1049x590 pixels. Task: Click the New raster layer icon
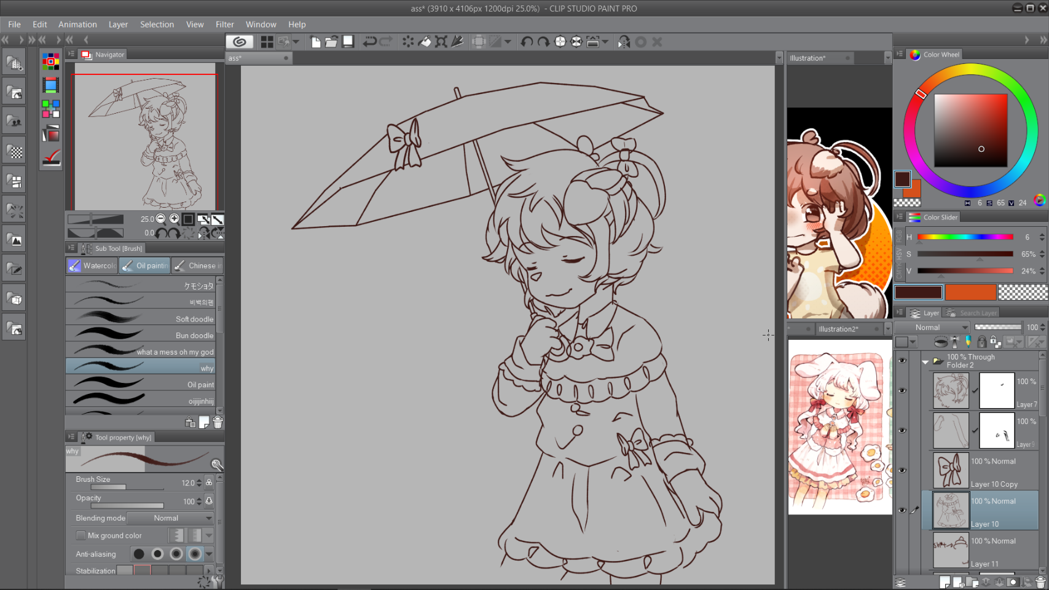(x=944, y=581)
